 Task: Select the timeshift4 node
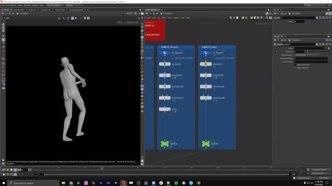pyautogui.click(x=206, y=75)
